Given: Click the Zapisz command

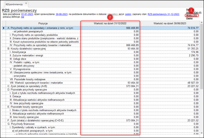Looking at the screenshot, I should click(x=189, y=18).
